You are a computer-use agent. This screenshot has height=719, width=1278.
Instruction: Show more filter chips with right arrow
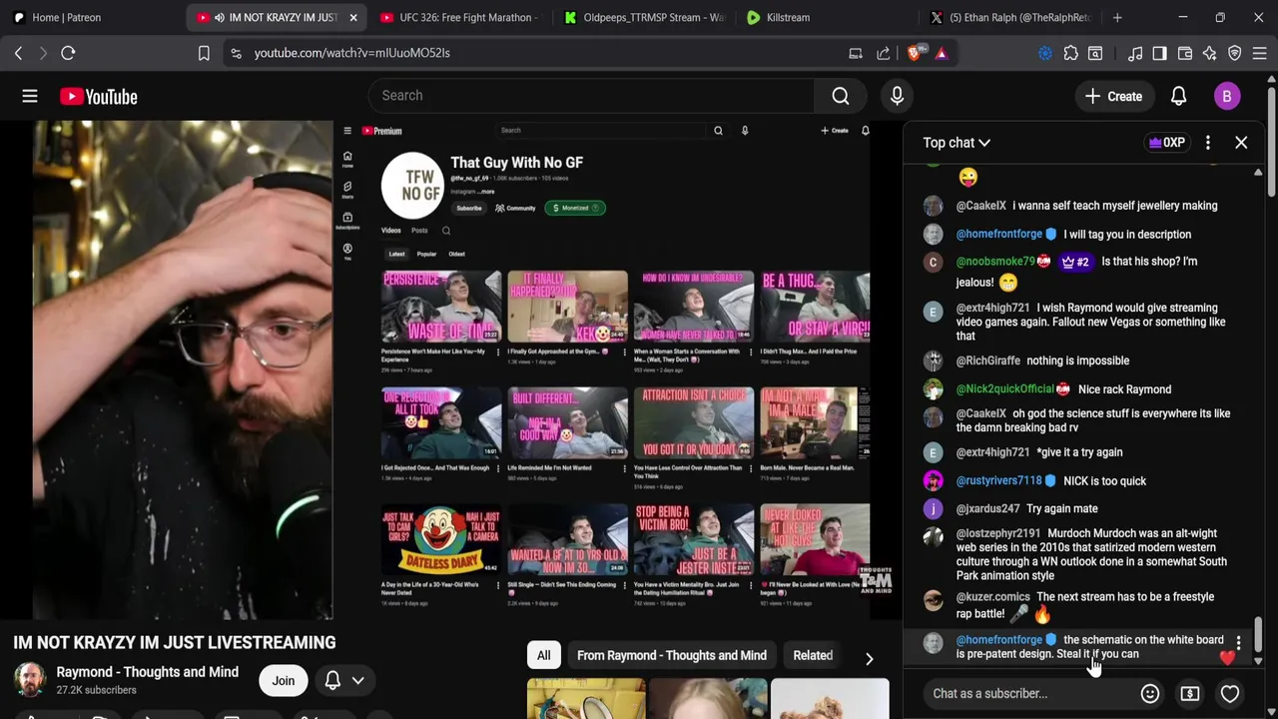(x=869, y=658)
